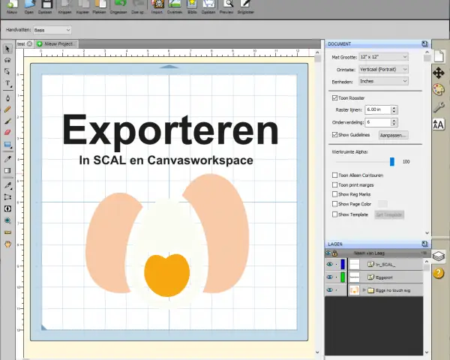The width and height of the screenshot is (450, 360).
Task: Select the Brush tool
Action: pyautogui.click(x=7, y=121)
